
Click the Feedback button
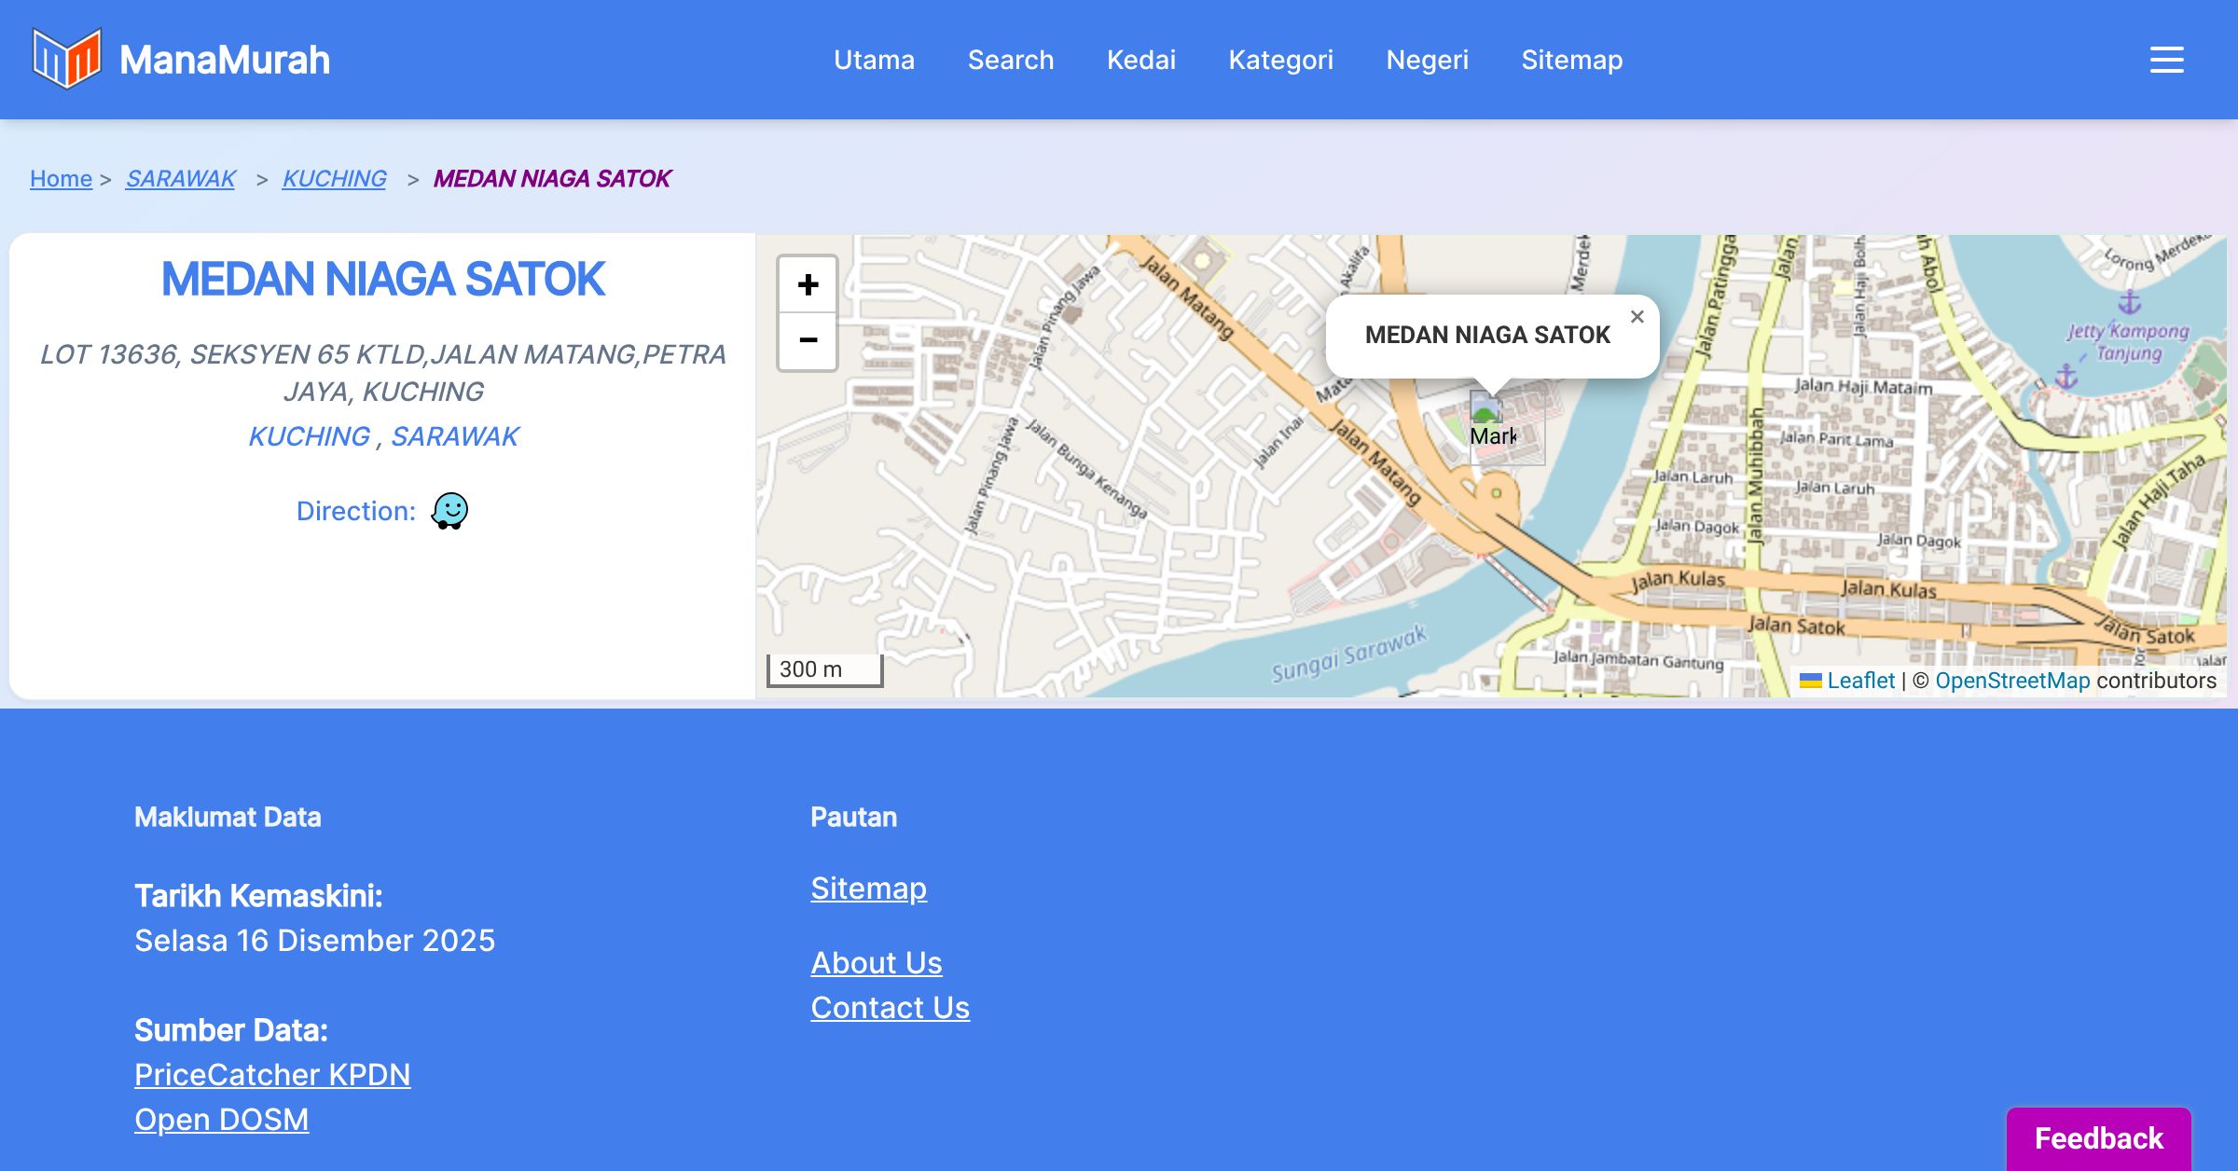pyautogui.click(x=2098, y=1137)
